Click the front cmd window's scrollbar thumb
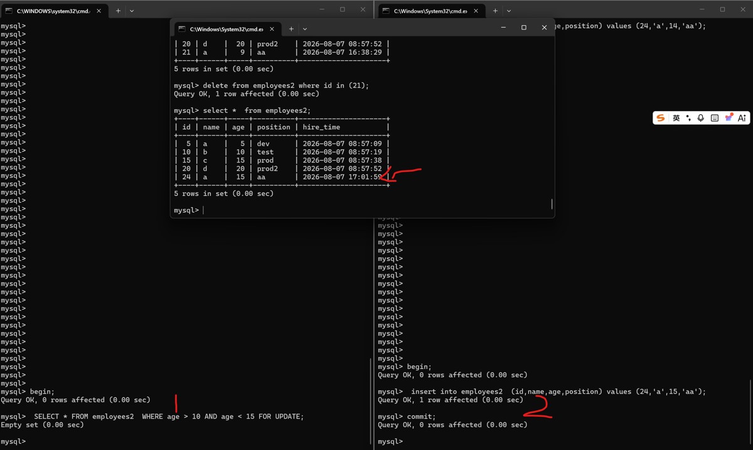 pyautogui.click(x=552, y=204)
